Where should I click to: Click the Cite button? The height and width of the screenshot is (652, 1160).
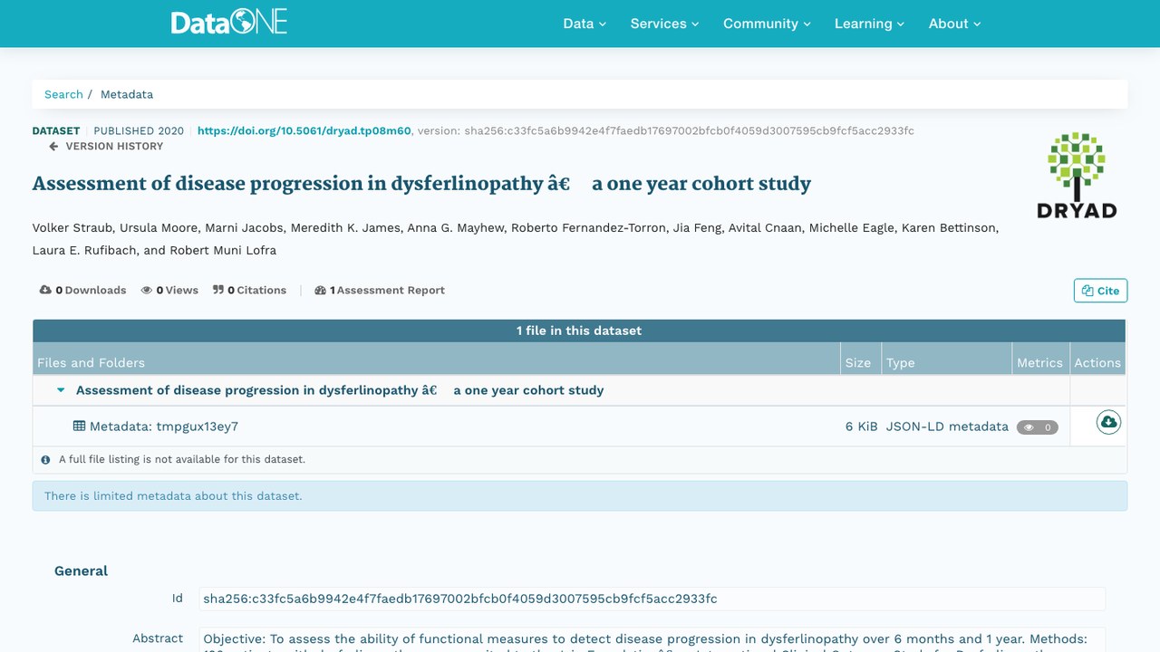(1100, 291)
